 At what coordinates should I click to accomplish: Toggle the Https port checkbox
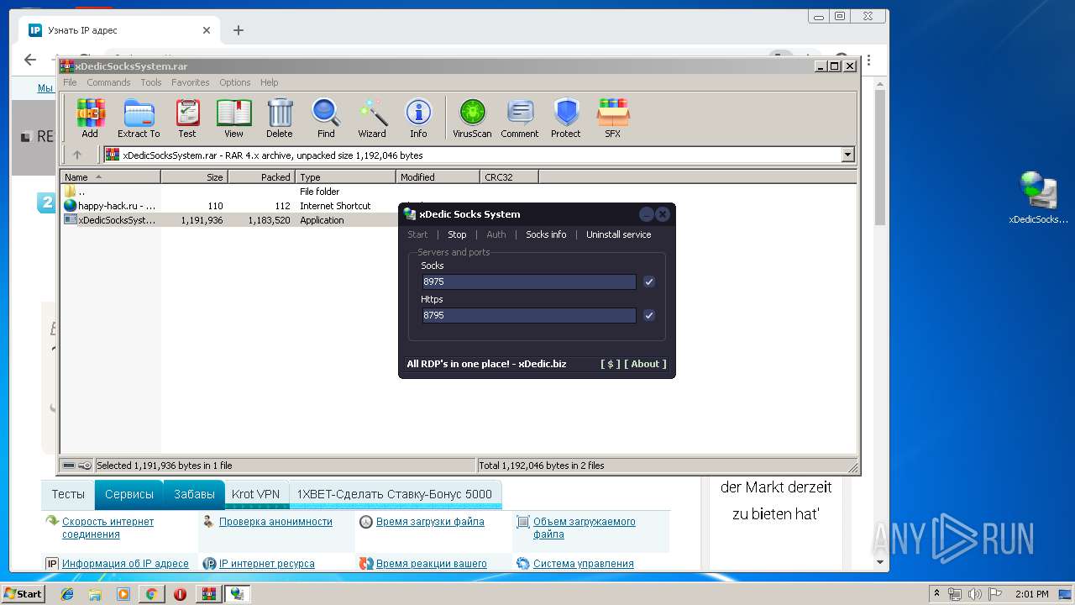(649, 315)
